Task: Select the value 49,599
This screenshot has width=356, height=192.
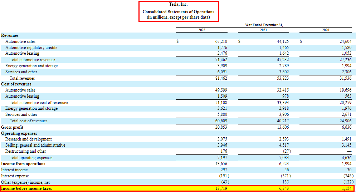Action: [221, 90]
